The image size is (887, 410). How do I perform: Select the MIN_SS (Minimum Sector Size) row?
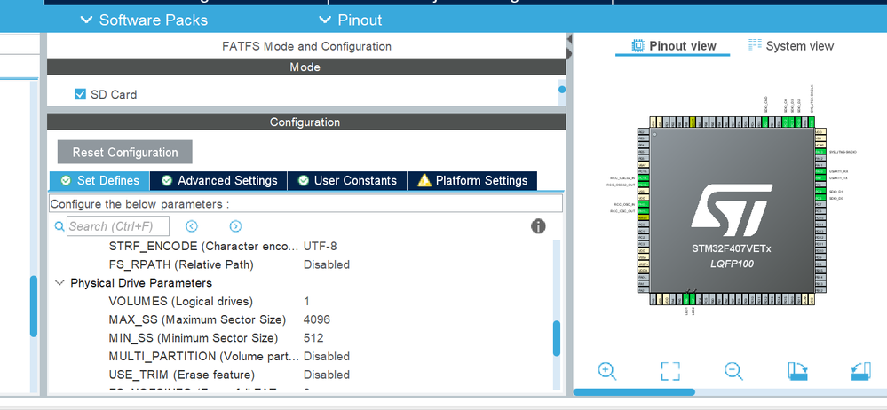[303, 337]
